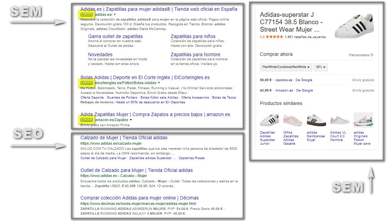Click Zapatillas adidas Superstar sublink

pos(152,158)
